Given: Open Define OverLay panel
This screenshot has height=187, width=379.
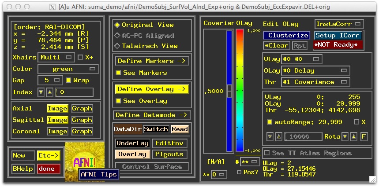Looking at the screenshot, I should click(152, 89).
